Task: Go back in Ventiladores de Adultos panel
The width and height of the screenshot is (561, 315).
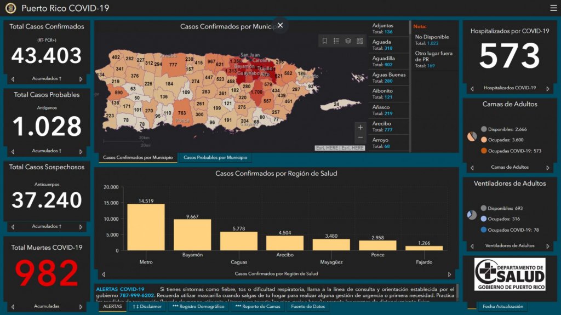Action: pyautogui.click(x=472, y=246)
